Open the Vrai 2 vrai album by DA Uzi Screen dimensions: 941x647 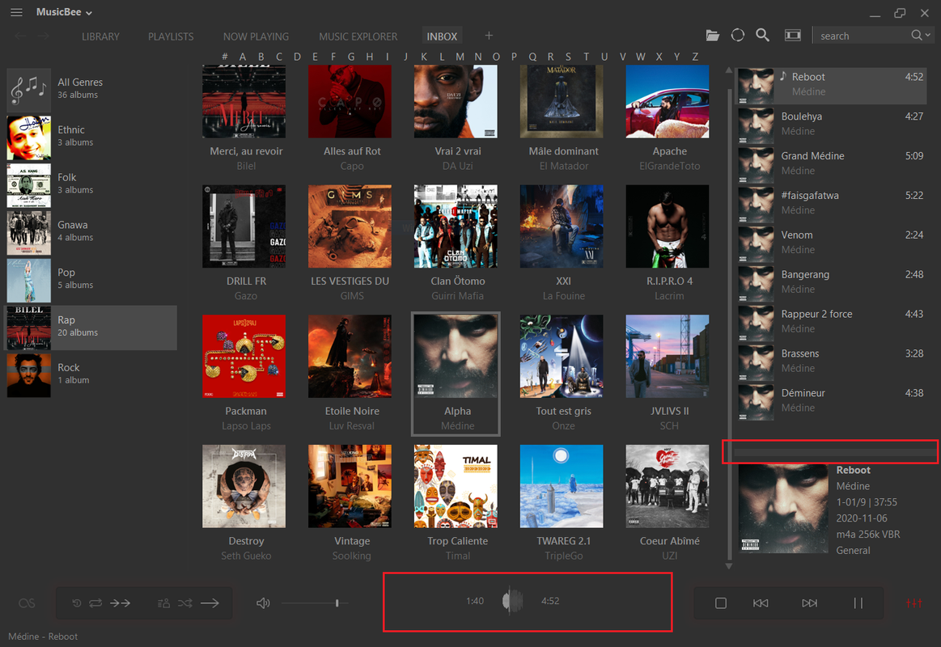[x=456, y=102]
